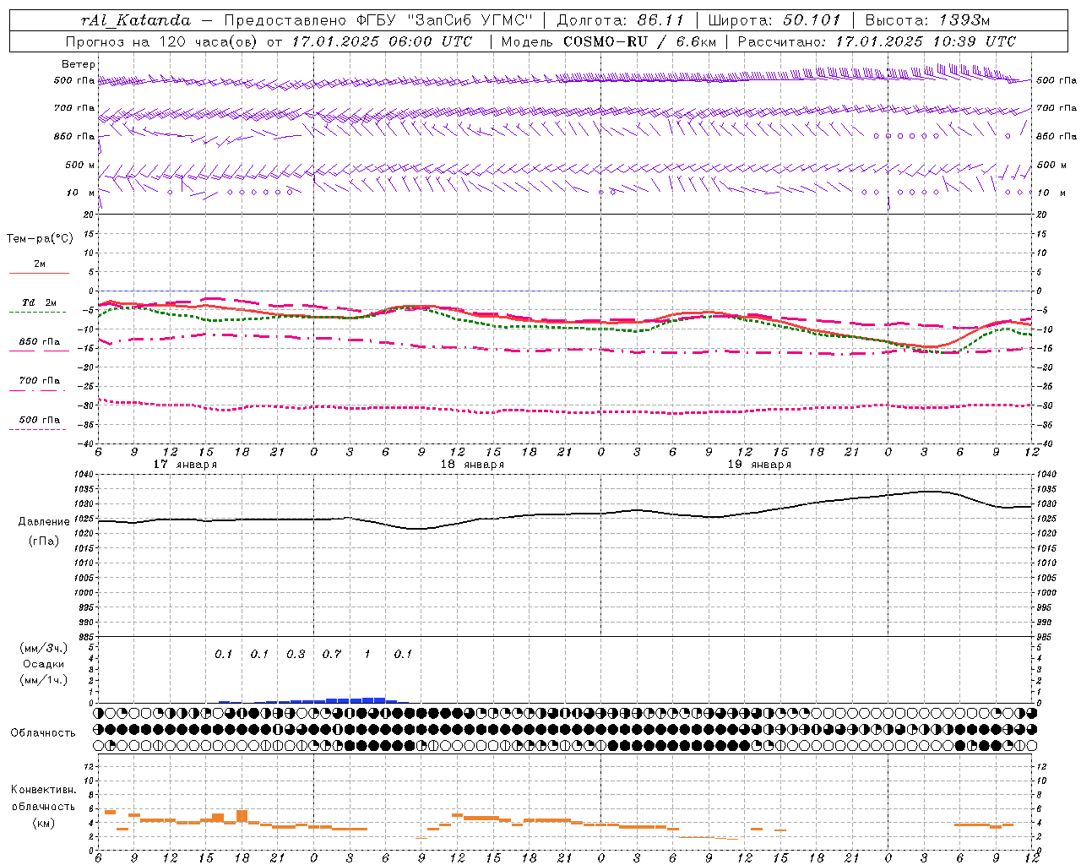Image resolution: width=1081 pixels, height=865 pixels.
Task: Click the Высота: 1393м header field
Action: pos(927,20)
